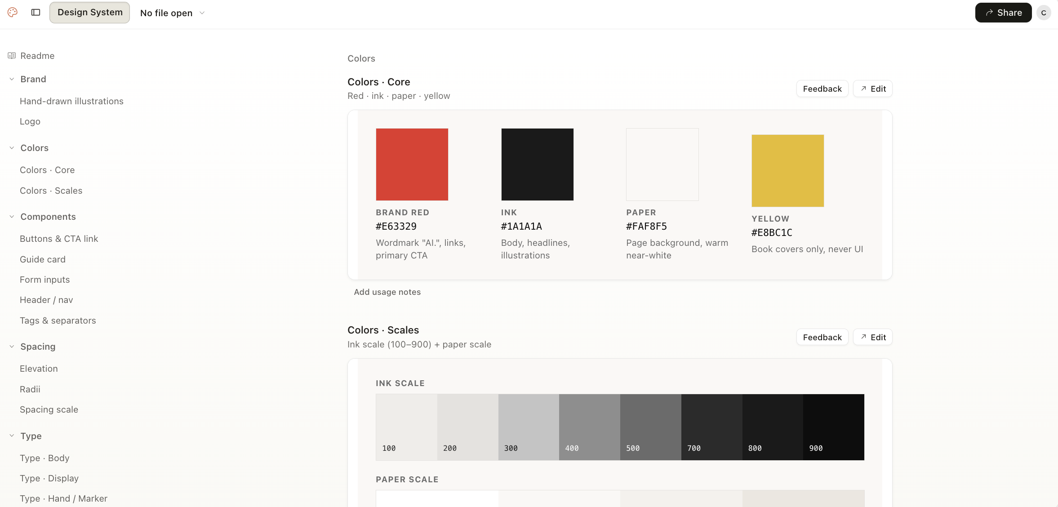Image resolution: width=1058 pixels, height=507 pixels.
Task: Click Feedback for Colors · Core
Action: [x=822, y=89]
